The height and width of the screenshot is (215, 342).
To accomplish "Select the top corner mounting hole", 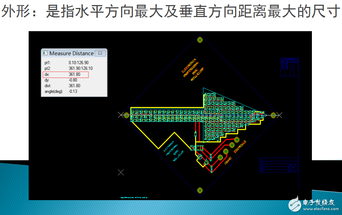I will click(199, 40).
